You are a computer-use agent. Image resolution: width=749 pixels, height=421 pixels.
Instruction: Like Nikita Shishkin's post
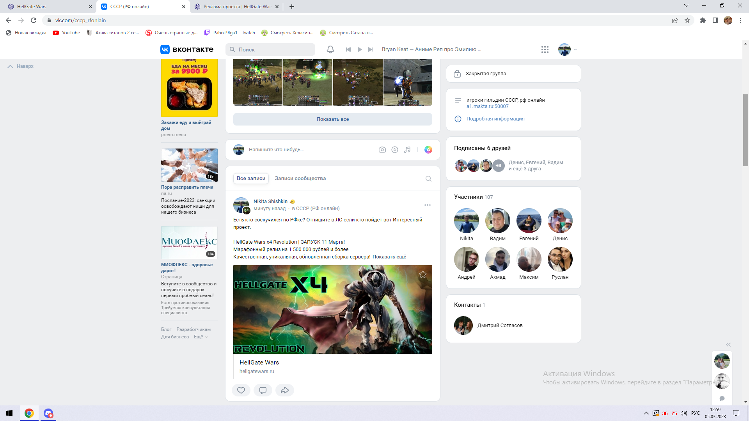(x=241, y=390)
